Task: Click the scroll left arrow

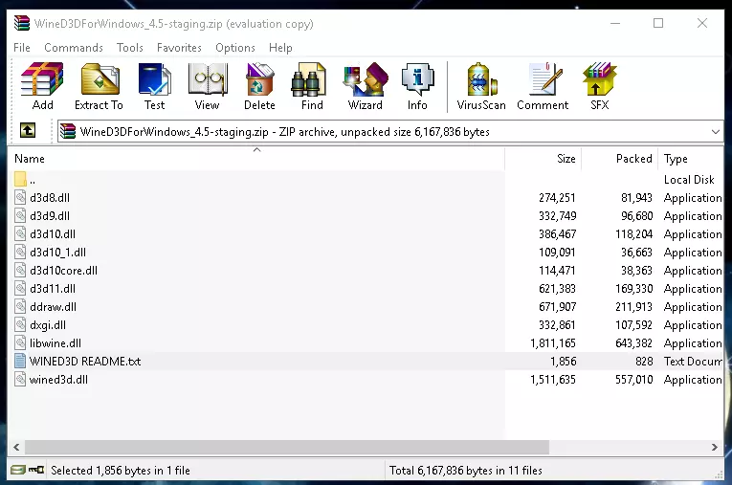Action: tap(16, 447)
